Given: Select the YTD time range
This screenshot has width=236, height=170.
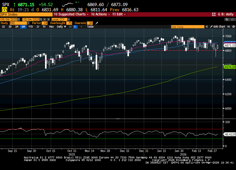Looking at the screenshot, I should click(x=31, y=27).
